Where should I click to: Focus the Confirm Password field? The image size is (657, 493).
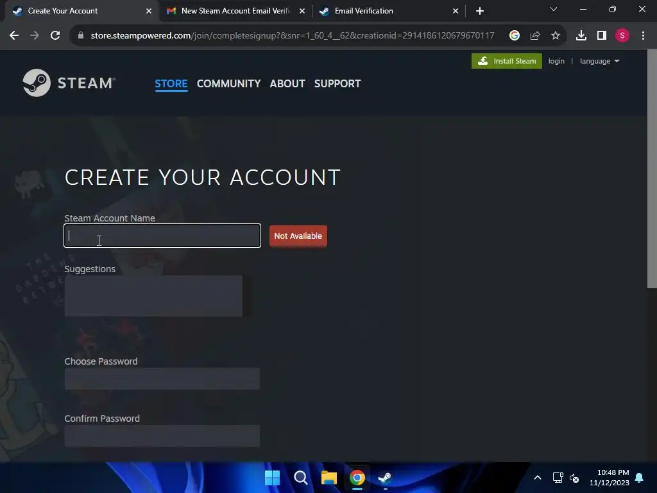pyautogui.click(x=162, y=436)
